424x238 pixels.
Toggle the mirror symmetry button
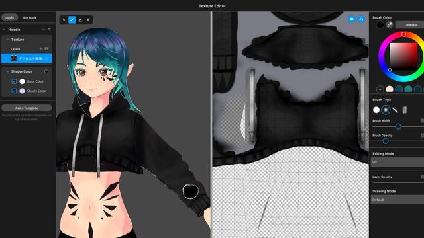[361, 19]
